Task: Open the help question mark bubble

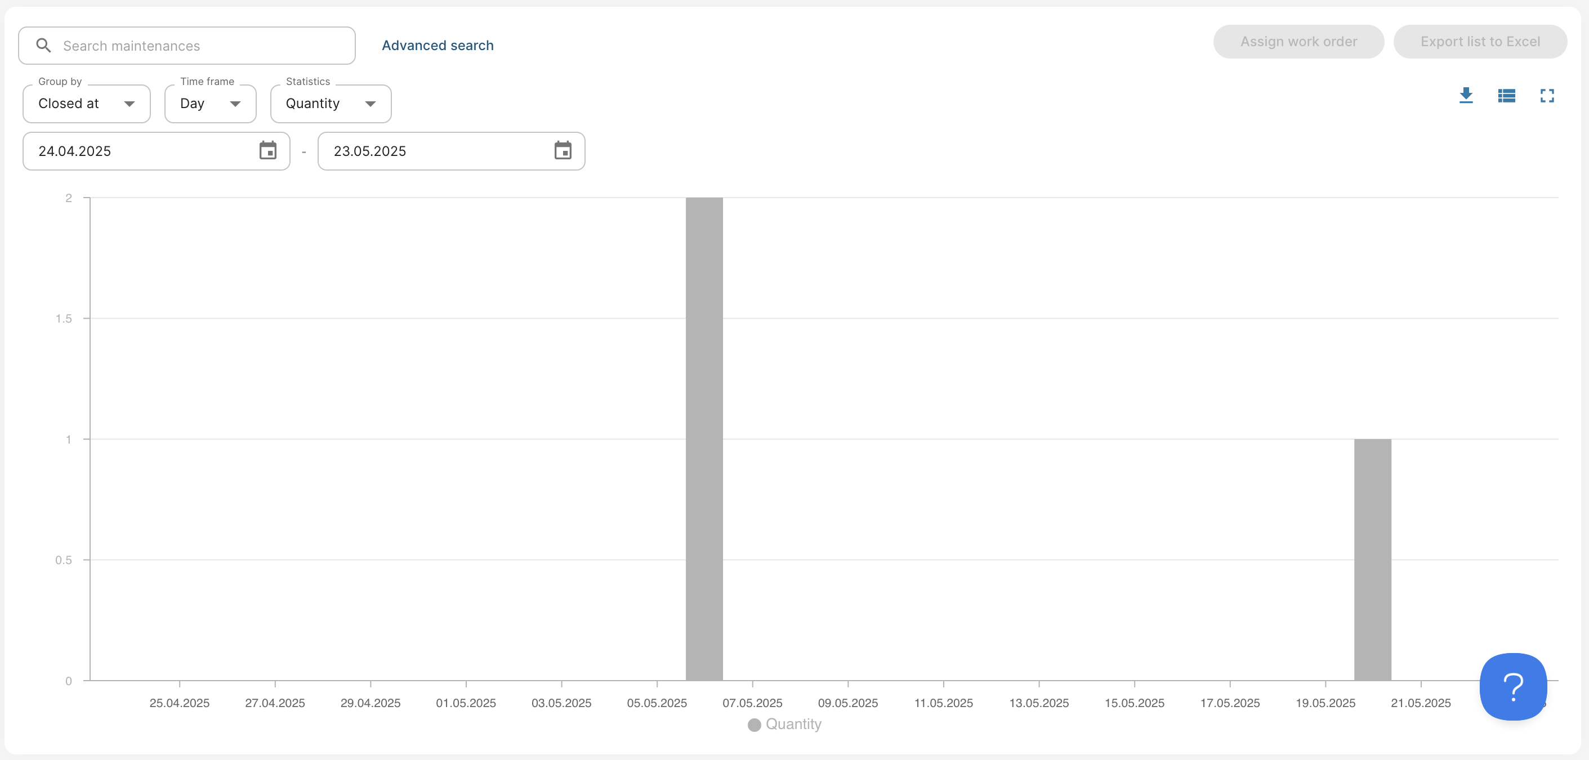Action: click(1512, 686)
